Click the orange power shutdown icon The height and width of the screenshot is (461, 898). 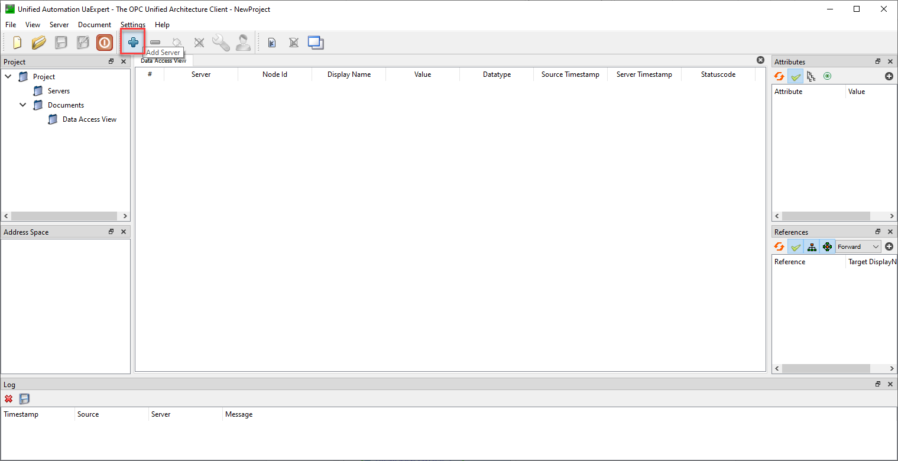tap(105, 43)
